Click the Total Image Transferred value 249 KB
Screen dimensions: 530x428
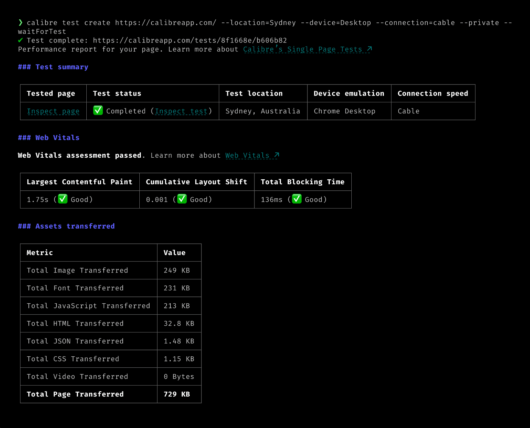coord(176,270)
